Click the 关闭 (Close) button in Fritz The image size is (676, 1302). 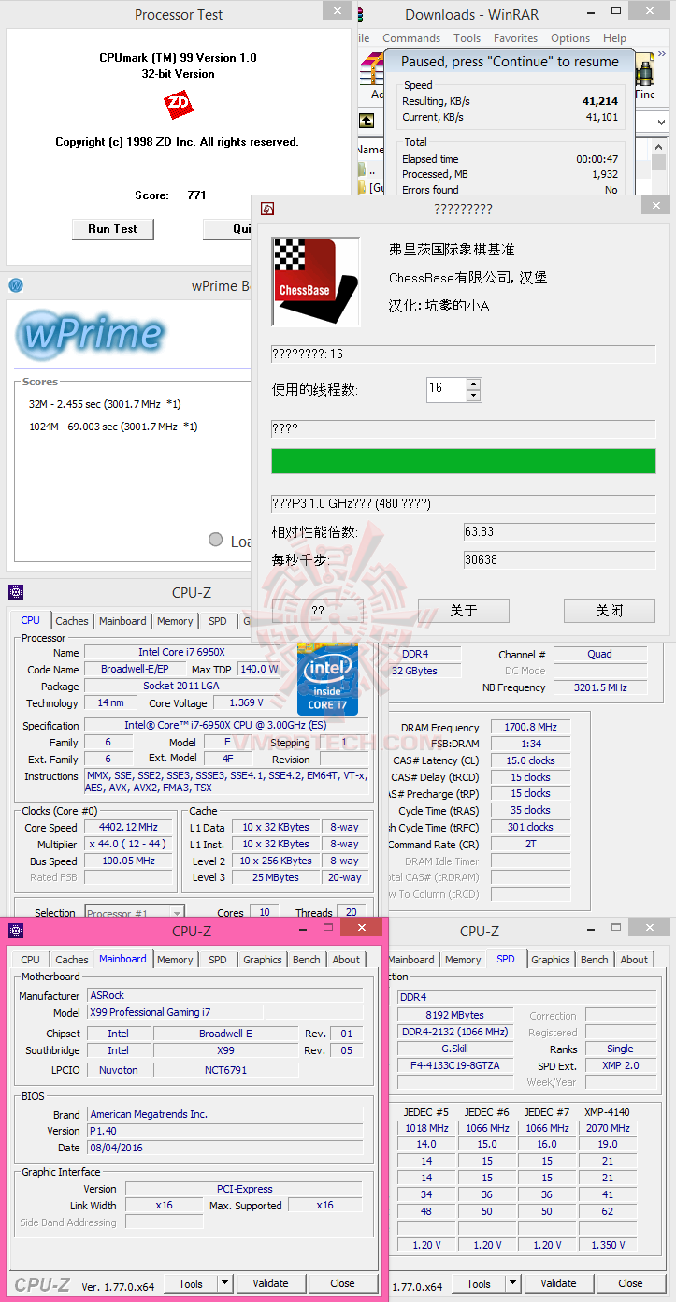610,611
